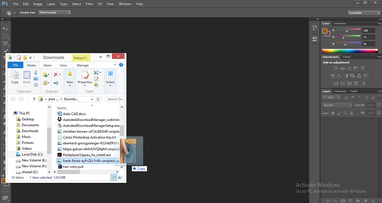Image resolution: width=382 pixels, height=203 pixels.
Task: Toggle type layer filter in Layers panel
Action: pos(360,97)
